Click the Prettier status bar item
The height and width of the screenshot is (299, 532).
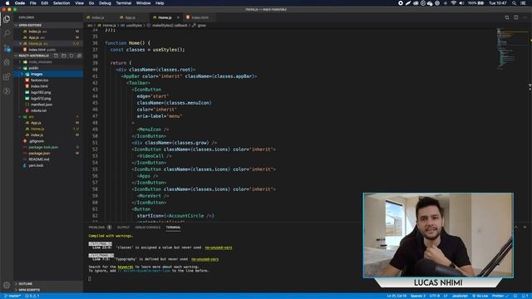(x=500, y=296)
